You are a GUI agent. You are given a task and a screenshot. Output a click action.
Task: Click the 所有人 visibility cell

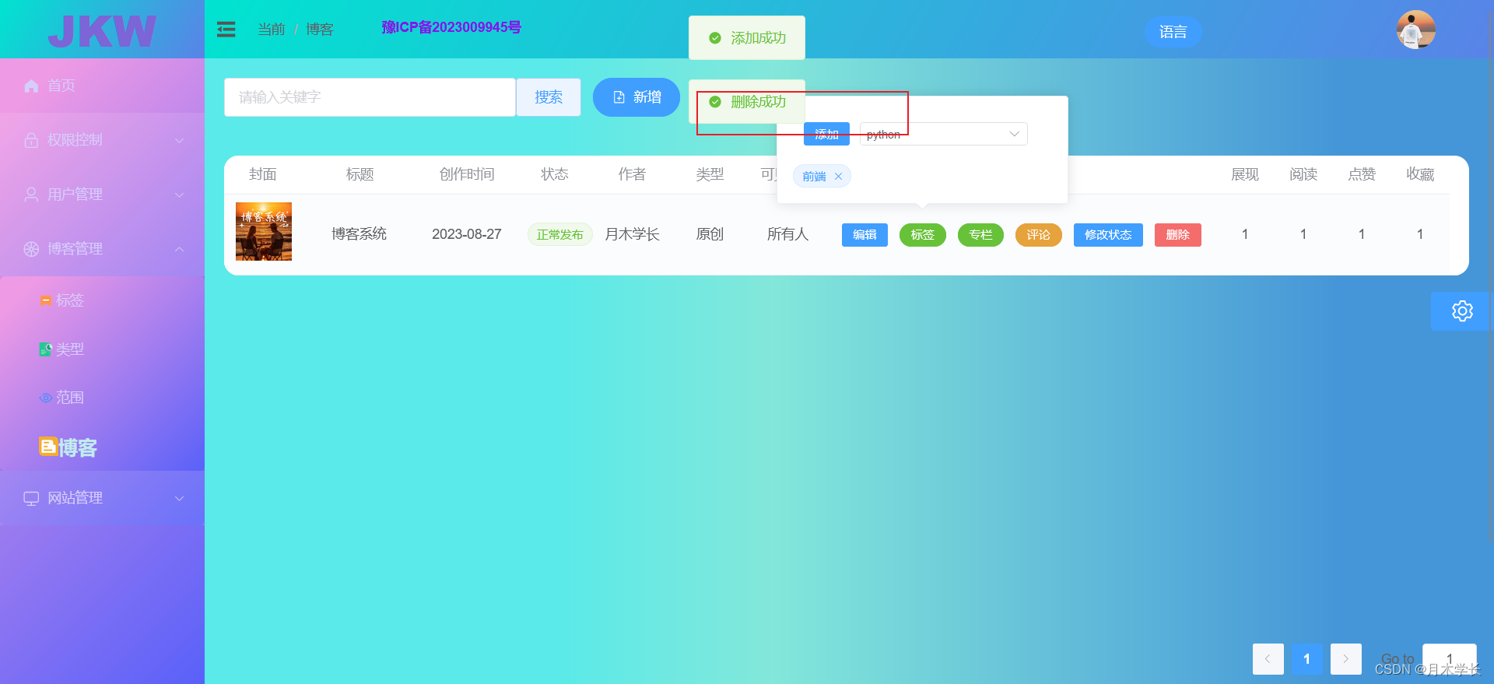(788, 234)
